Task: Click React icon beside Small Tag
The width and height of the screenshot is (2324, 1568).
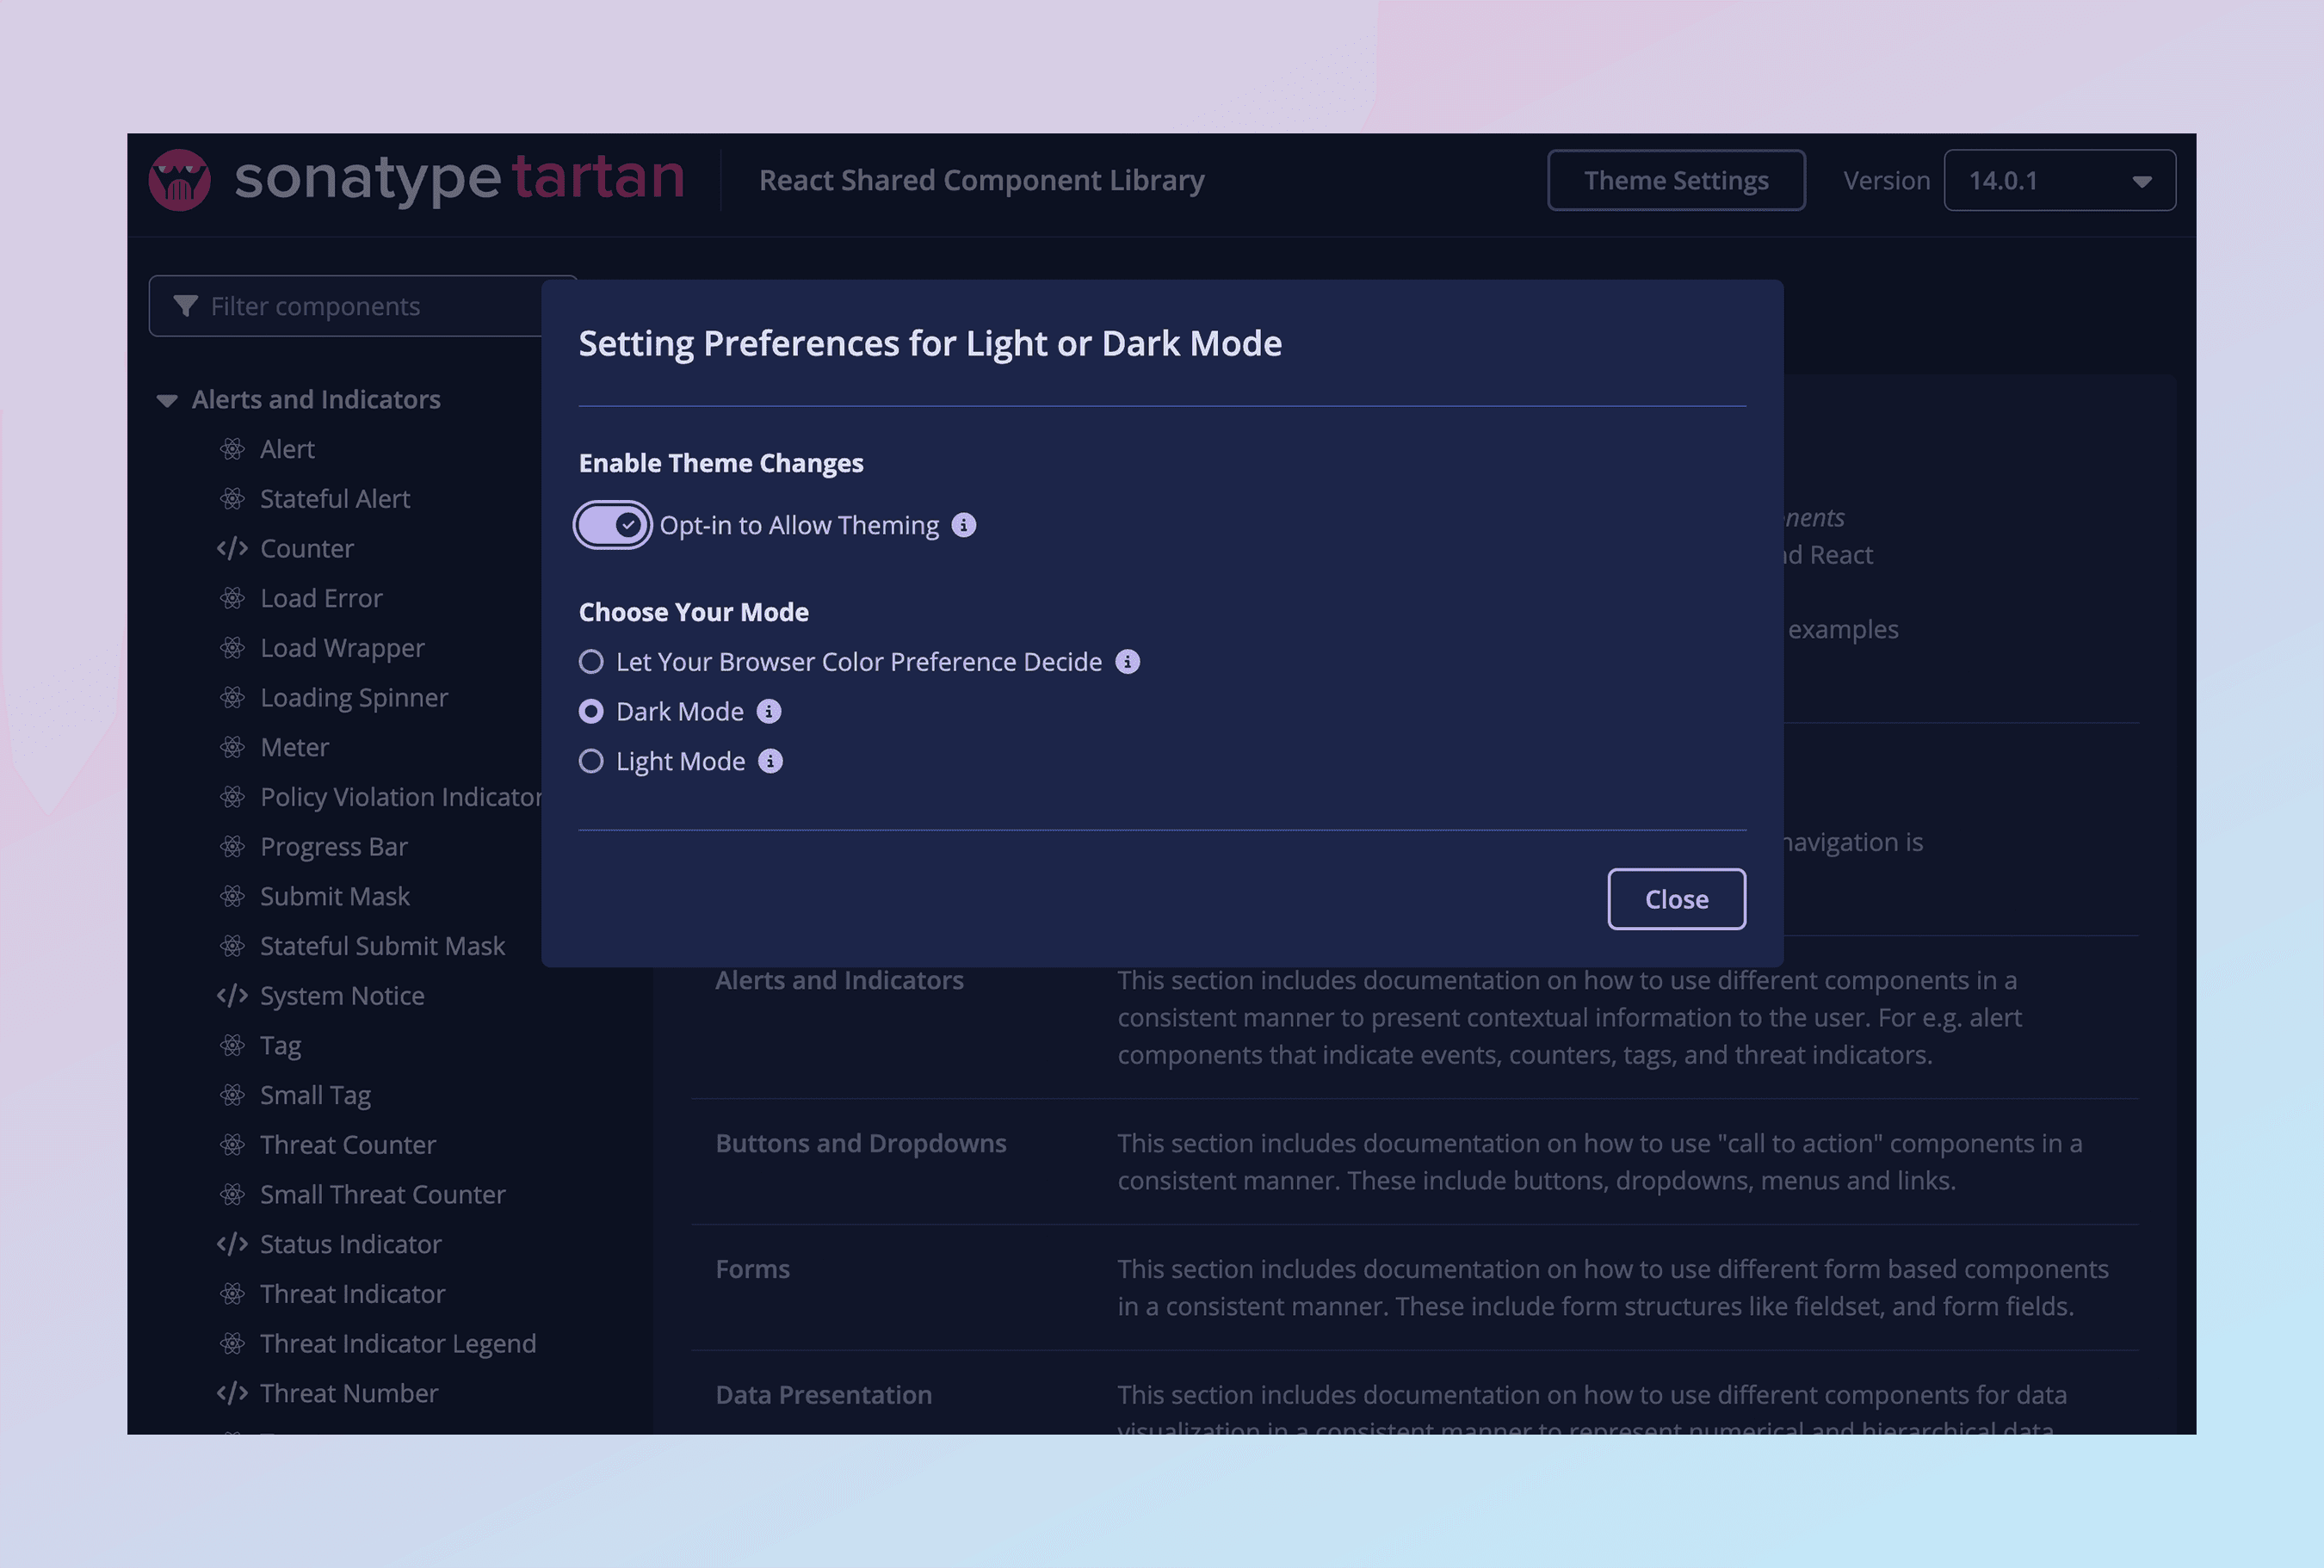Action: 233,1095
